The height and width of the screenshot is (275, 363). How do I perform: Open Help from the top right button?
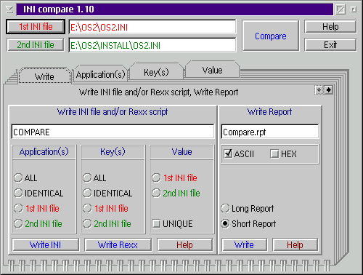(330, 27)
